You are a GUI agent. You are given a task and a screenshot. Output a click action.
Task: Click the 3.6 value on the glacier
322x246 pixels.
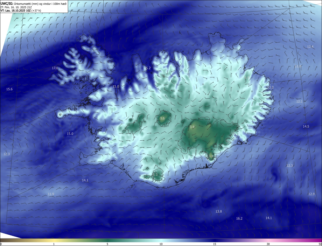point(162,118)
